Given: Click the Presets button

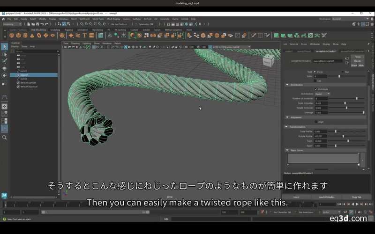Looking at the screenshot, I should (358, 61).
